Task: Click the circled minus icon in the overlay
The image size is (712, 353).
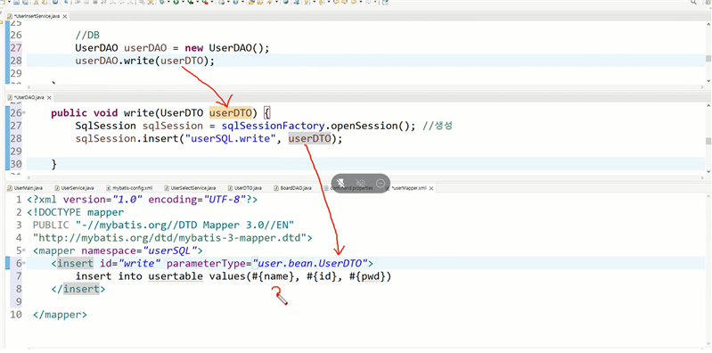Action: click(381, 183)
